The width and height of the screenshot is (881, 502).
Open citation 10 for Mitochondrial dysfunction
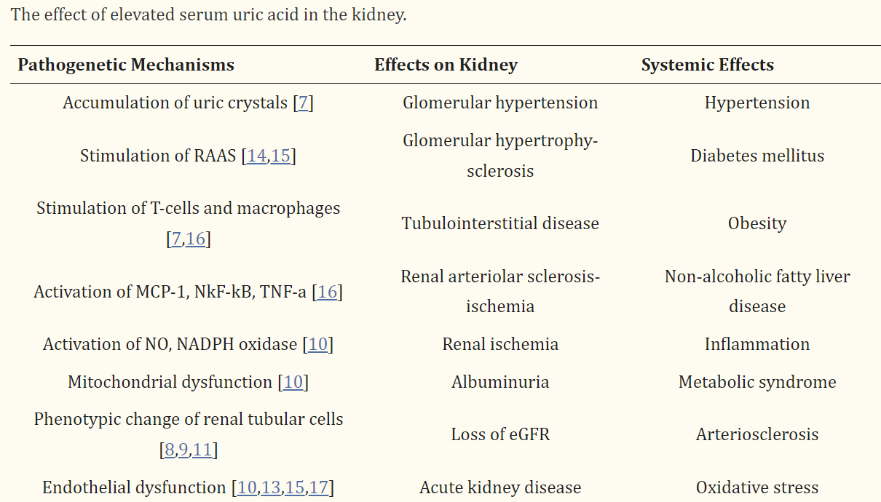(x=293, y=382)
